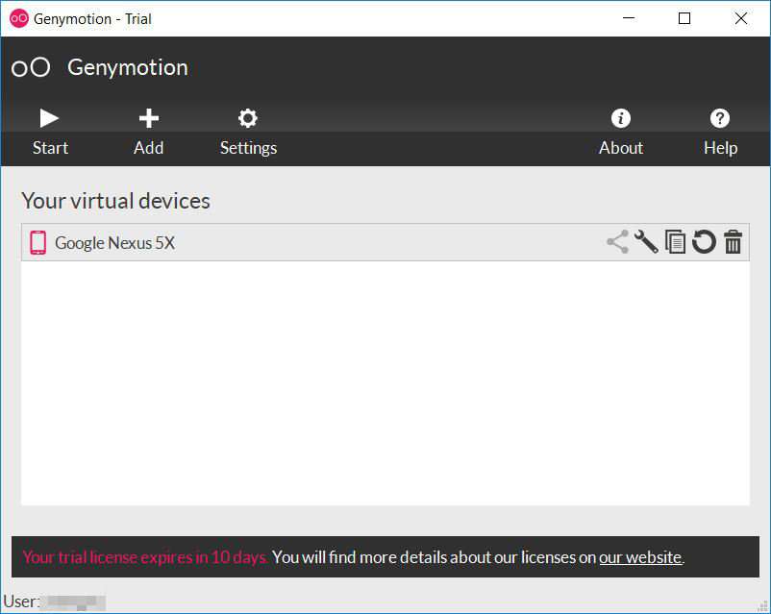Close the Genymotion Trial window
The width and height of the screenshot is (771, 614).
click(x=740, y=18)
